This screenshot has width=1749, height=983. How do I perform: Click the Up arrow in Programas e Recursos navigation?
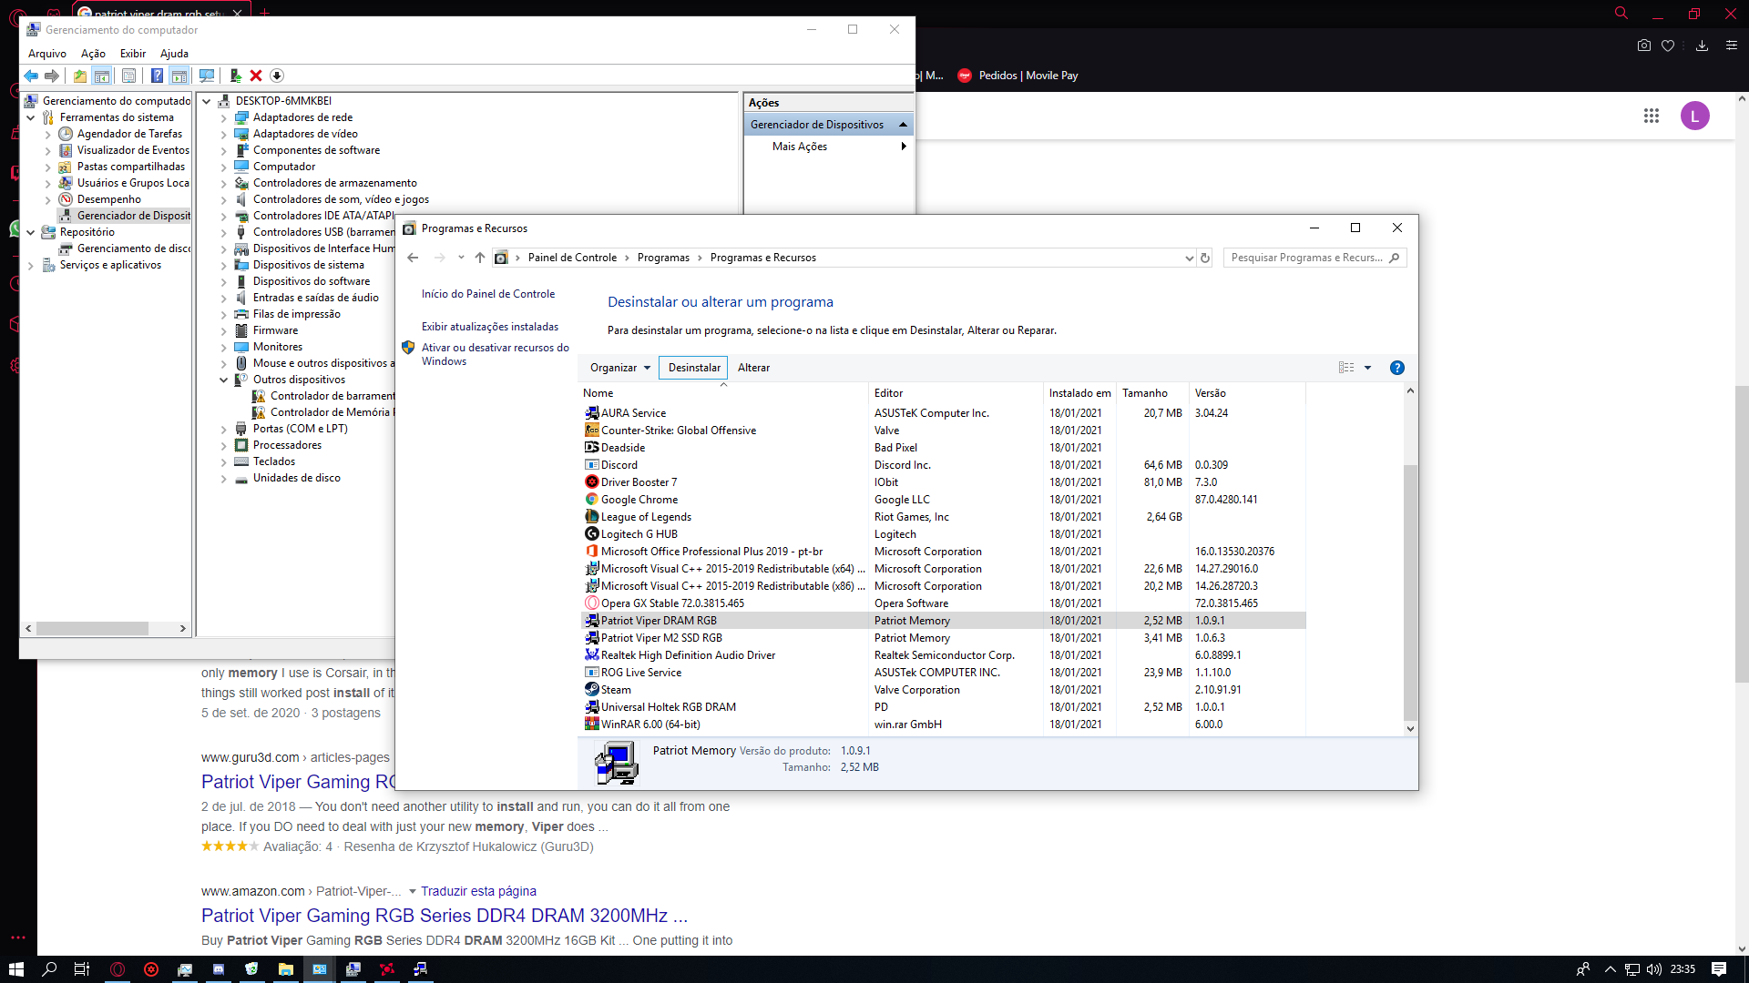coord(480,258)
